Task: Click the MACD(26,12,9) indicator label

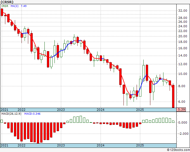Action: pyautogui.click(x=11, y=114)
